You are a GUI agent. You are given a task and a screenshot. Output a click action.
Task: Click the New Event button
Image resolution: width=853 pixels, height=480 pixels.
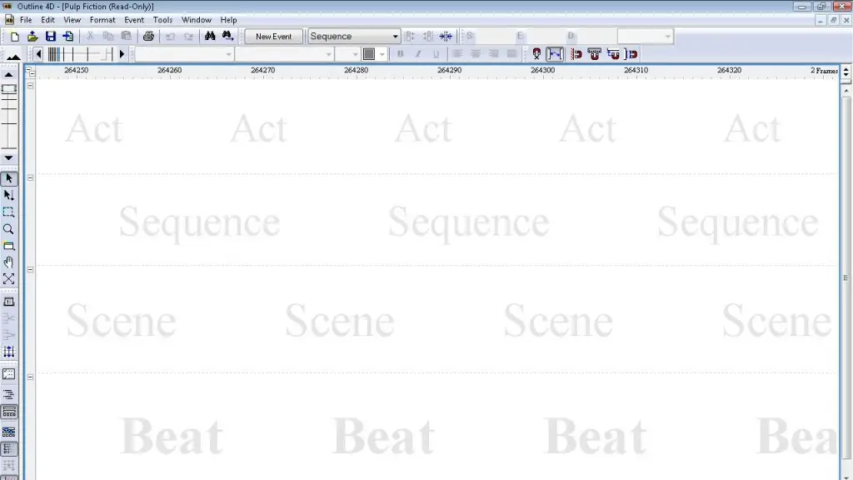[273, 37]
